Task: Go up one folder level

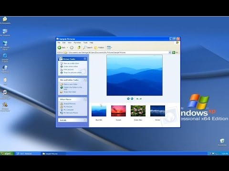Action: coord(79,47)
